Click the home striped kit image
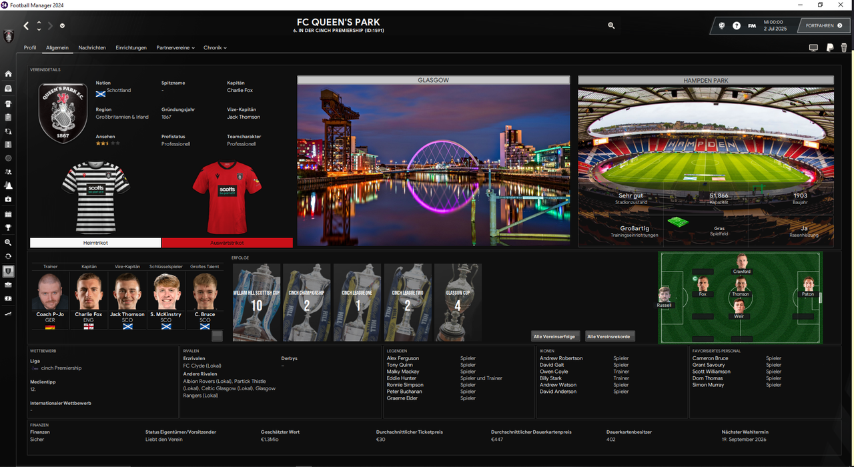Image resolution: width=854 pixels, height=467 pixels. coord(95,197)
